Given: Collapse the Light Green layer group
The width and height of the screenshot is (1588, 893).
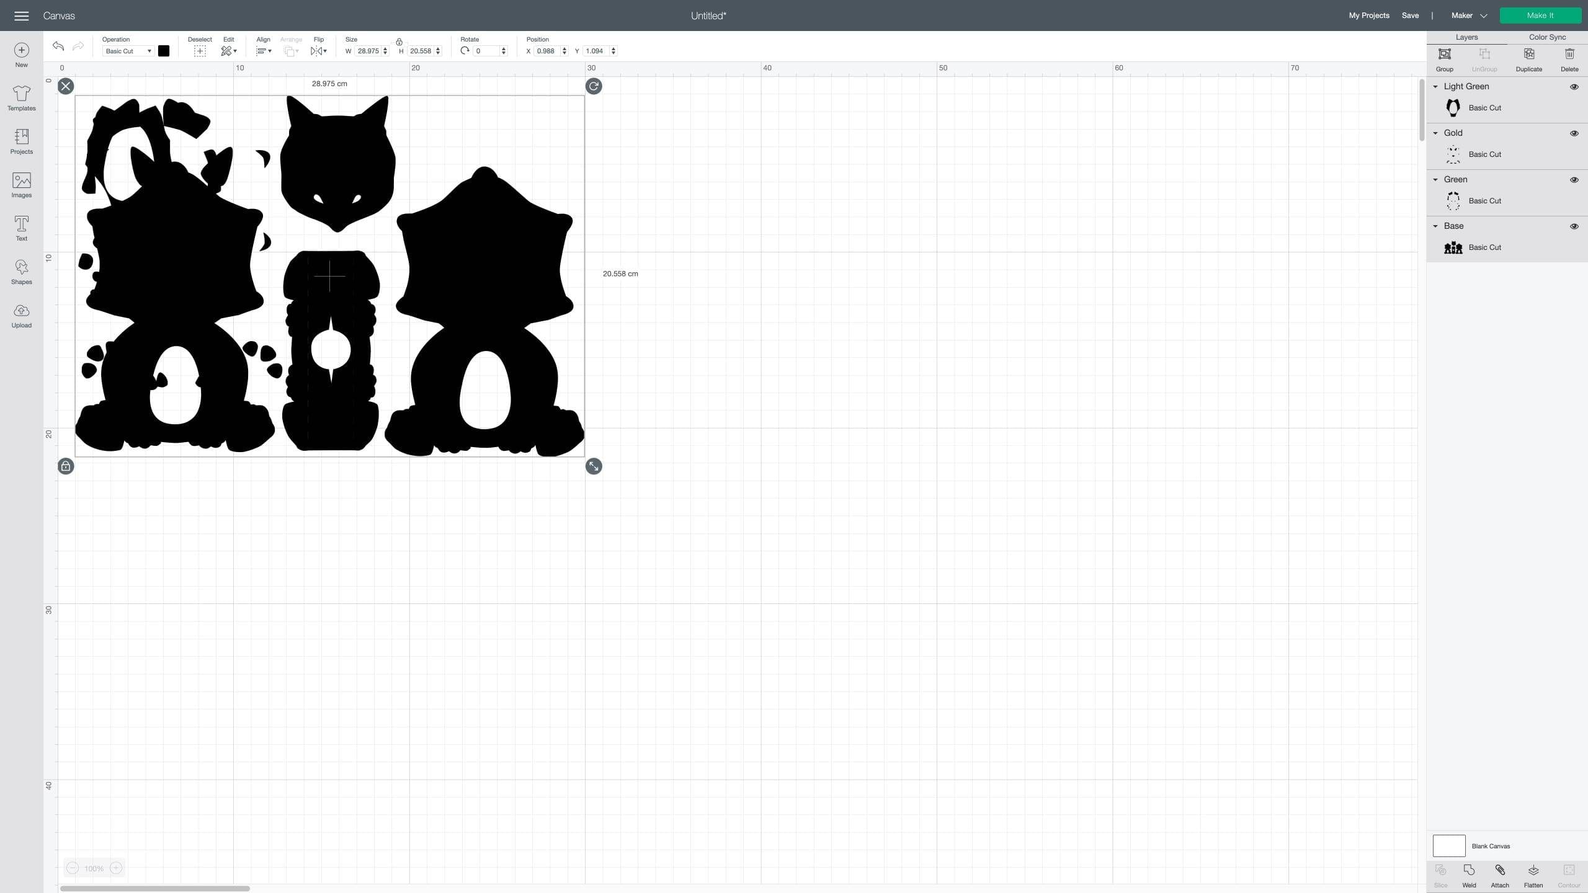Looking at the screenshot, I should pos(1435,87).
